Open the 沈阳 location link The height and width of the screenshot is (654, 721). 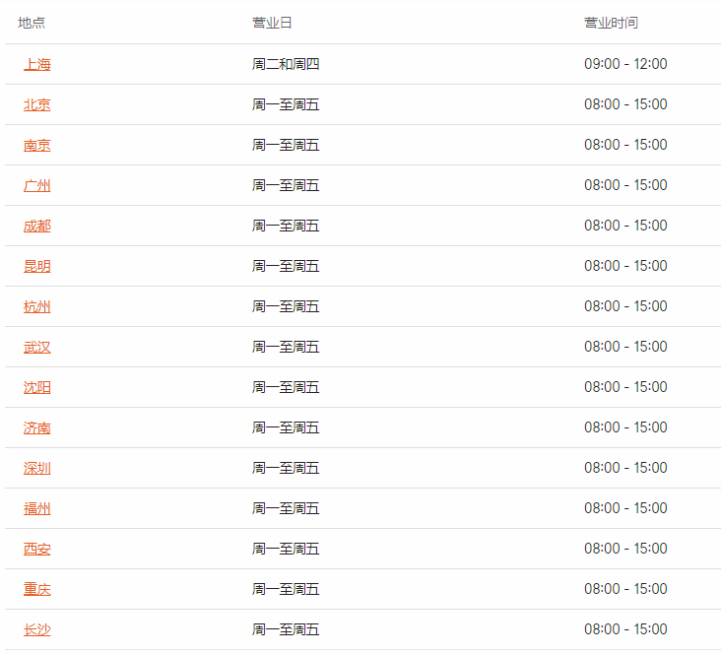(x=36, y=388)
